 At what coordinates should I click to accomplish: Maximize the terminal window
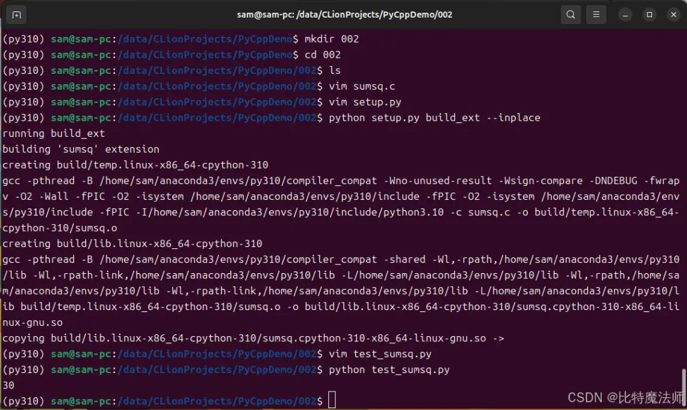[649, 15]
